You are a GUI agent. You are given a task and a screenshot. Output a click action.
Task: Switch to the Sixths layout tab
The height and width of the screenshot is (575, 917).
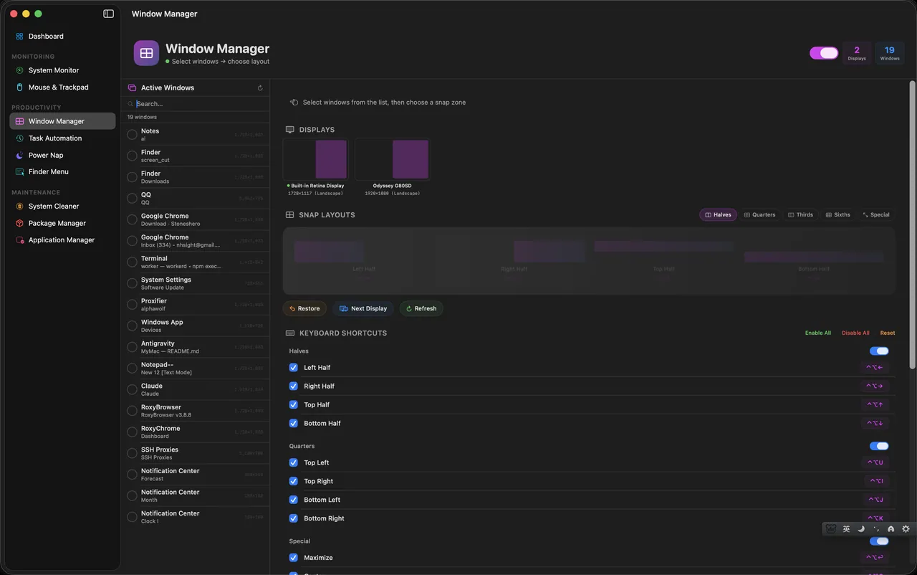837,215
